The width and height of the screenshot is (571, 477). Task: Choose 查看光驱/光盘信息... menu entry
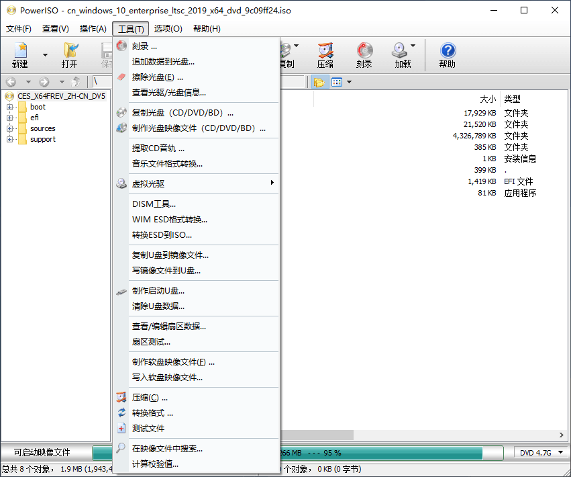coord(197,93)
